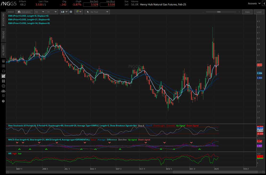Click the /NGG5 symbol input field
Viewport: 266px width, 175px height.
click(x=11, y=12)
